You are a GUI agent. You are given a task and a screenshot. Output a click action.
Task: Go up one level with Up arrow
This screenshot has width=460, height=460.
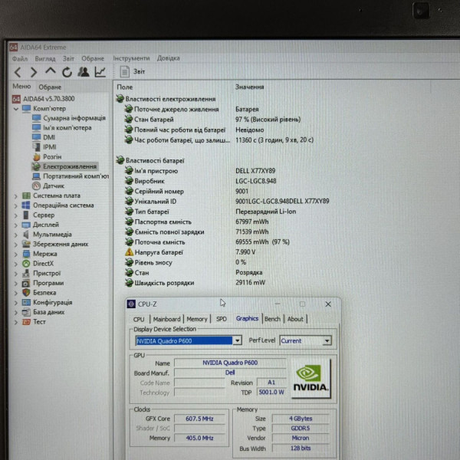(51, 71)
